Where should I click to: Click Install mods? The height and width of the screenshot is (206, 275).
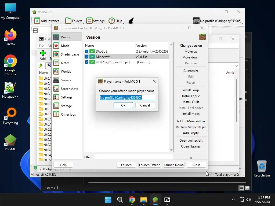[191, 114]
